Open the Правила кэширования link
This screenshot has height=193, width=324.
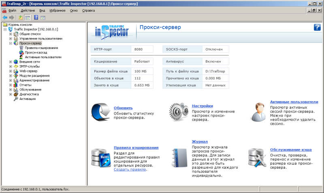click(x=136, y=148)
